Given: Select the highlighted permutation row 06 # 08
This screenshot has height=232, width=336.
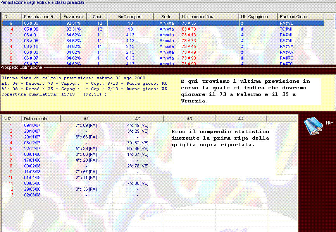Looking at the screenshot, I should (x=163, y=23).
